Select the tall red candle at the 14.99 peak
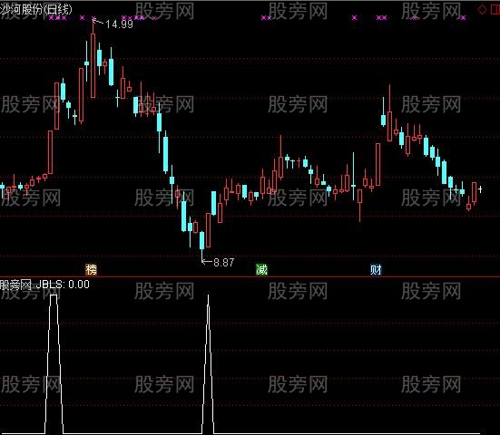 point(93,65)
